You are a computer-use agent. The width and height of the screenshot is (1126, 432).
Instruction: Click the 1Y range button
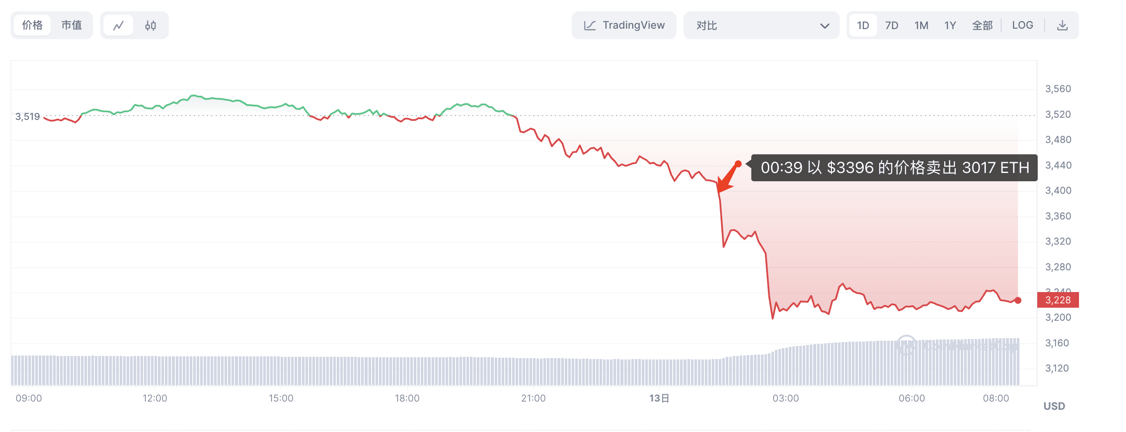tap(950, 25)
